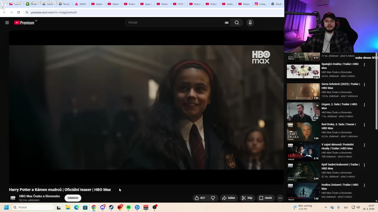Open options for Urgent 2. řada video
The height and width of the screenshot is (212, 378).
[x=364, y=105]
